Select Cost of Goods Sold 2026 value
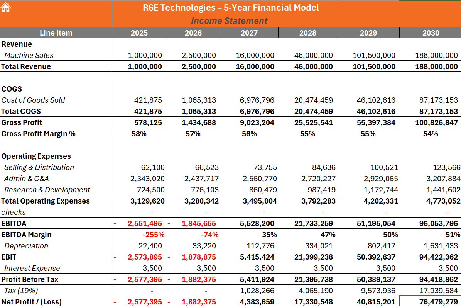Screen dimensions: 461x306 [199, 100]
